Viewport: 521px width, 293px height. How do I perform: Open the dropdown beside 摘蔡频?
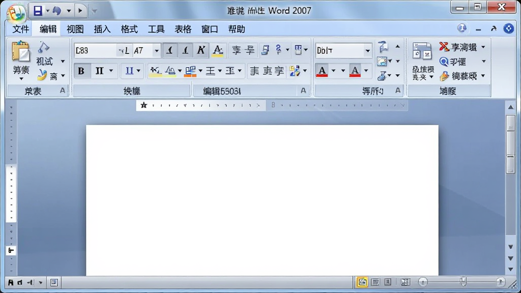tap(483, 76)
